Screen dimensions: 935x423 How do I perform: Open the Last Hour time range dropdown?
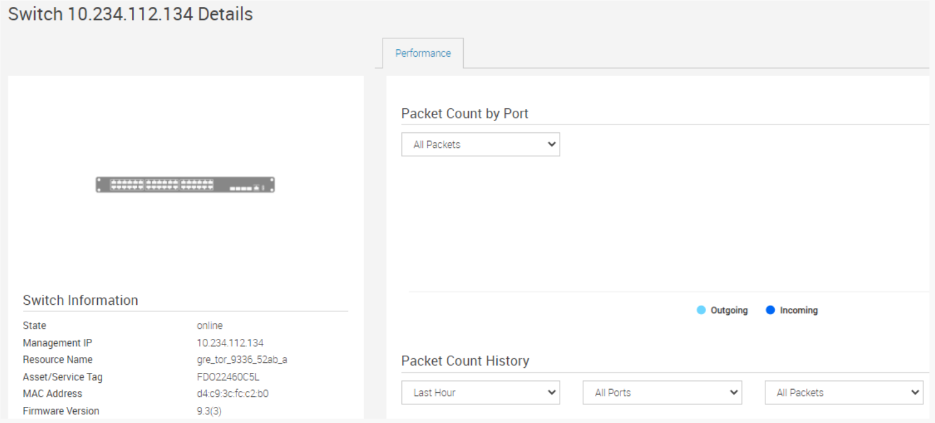[x=481, y=392]
